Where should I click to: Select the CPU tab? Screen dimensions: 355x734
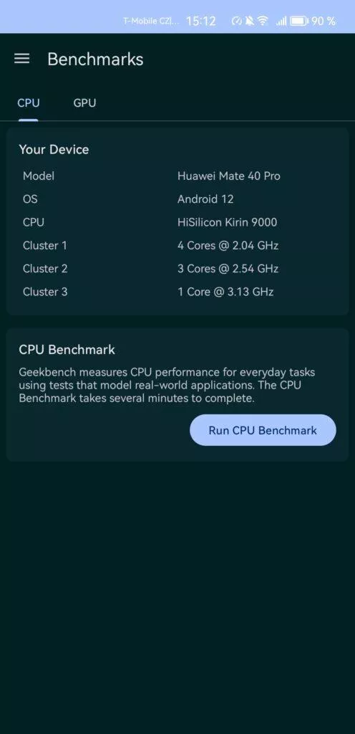click(29, 103)
